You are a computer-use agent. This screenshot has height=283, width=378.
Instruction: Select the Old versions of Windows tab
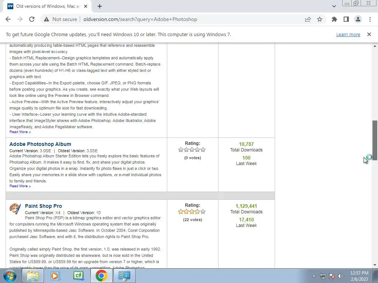pos(48,6)
